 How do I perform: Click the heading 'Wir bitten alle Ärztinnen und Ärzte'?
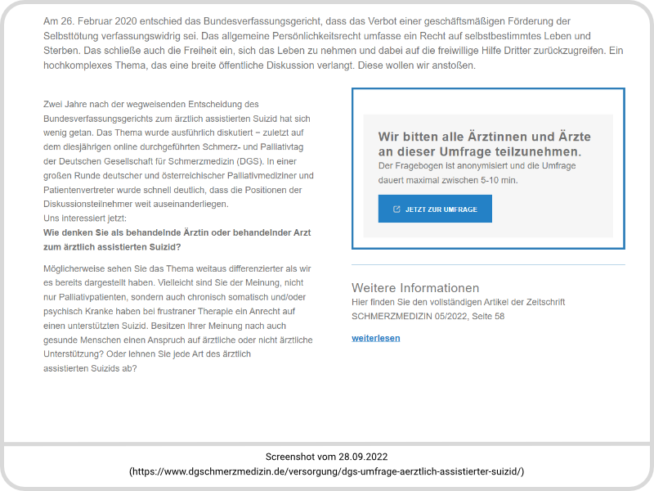point(484,137)
